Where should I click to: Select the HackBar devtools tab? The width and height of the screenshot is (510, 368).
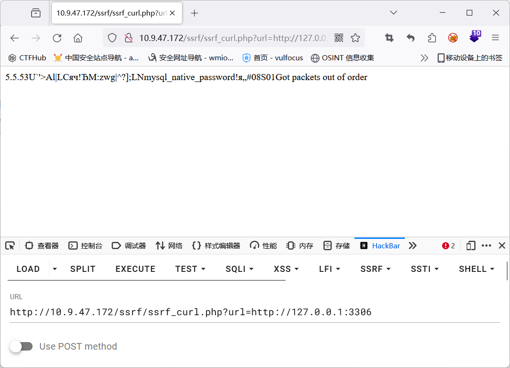coord(380,246)
